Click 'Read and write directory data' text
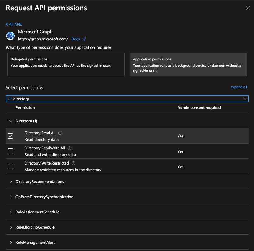 click(x=50, y=155)
